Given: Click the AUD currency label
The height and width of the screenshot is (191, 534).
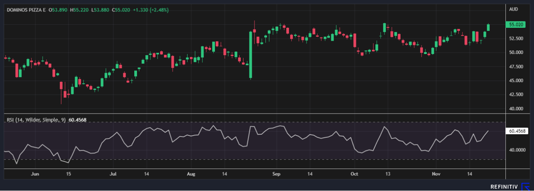Looking at the screenshot, I should coord(514,9).
